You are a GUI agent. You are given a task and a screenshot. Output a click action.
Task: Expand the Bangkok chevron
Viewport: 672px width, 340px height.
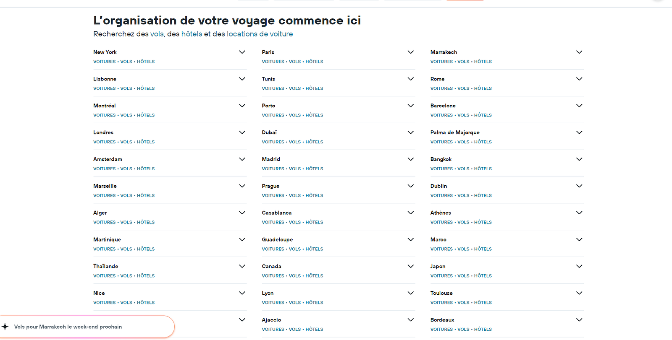579,159
